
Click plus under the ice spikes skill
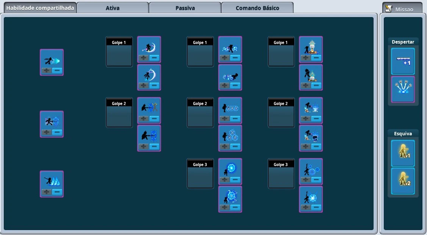[x=47, y=192]
